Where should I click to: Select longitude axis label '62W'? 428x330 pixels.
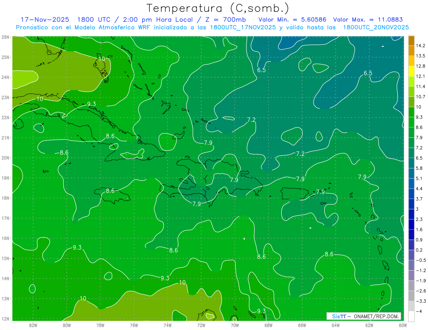(x=369, y=325)
